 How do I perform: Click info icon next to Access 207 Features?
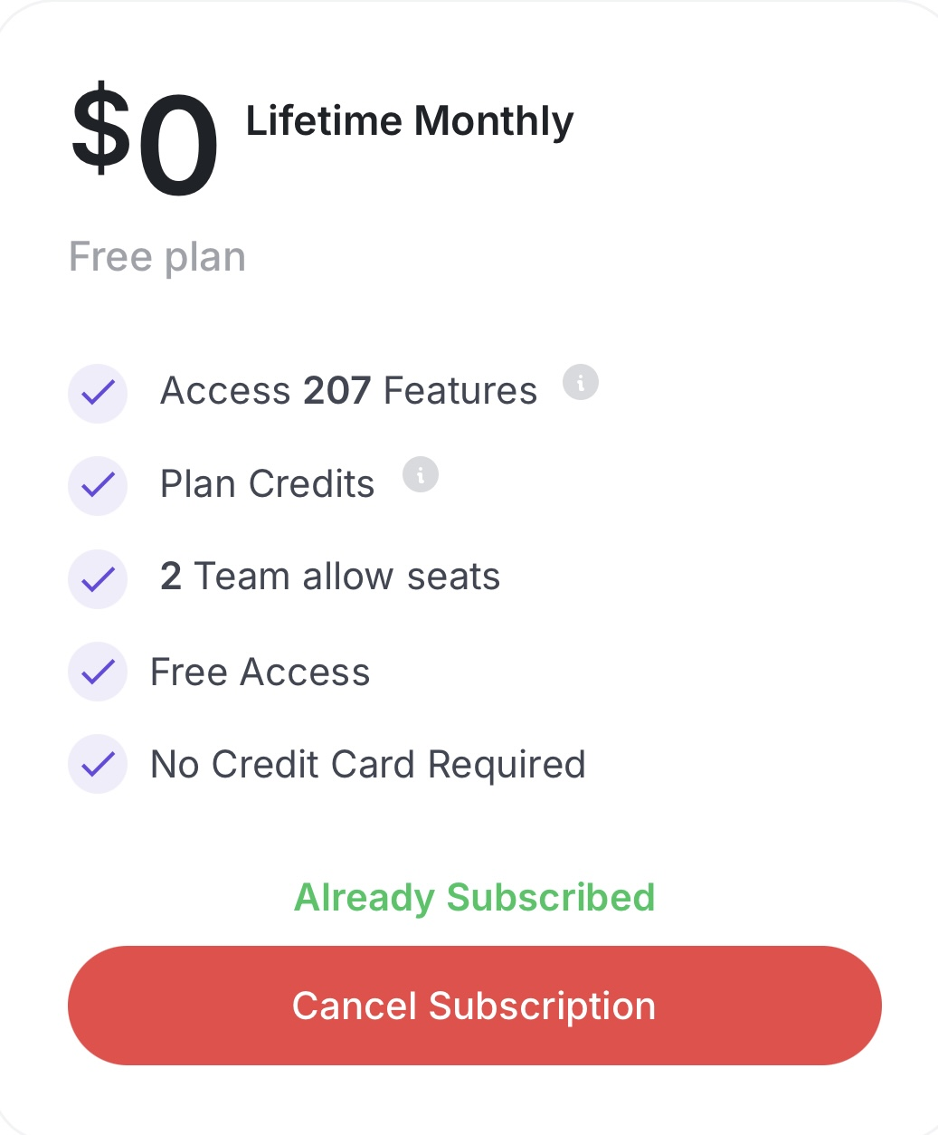pyautogui.click(x=581, y=383)
